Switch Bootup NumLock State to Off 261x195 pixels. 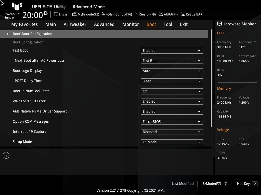point(172,91)
